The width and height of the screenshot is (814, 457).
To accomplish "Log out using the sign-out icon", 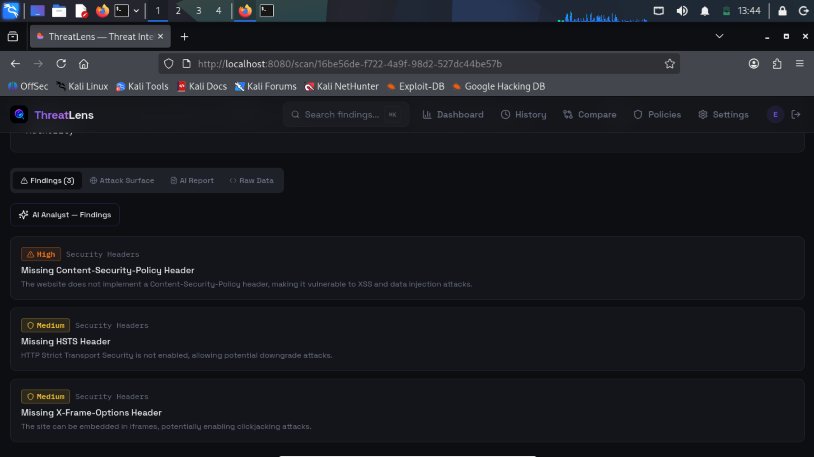I will click(x=796, y=114).
